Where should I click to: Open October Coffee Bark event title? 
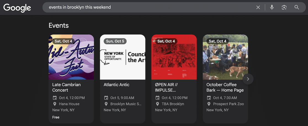coord(225,87)
